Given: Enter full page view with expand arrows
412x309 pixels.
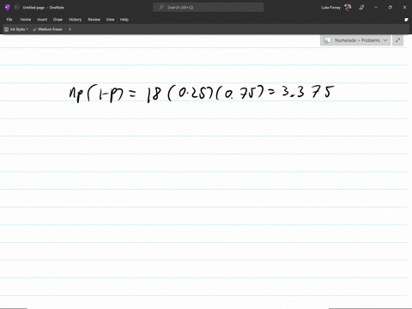Looking at the screenshot, I should click(x=397, y=40).
